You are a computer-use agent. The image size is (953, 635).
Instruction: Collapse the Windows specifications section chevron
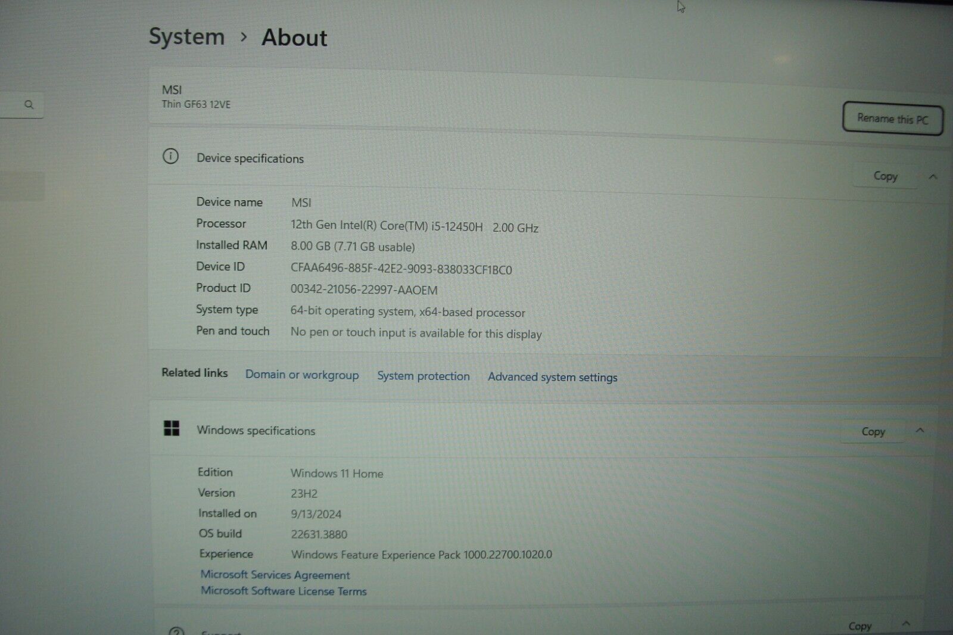point(920,430)
